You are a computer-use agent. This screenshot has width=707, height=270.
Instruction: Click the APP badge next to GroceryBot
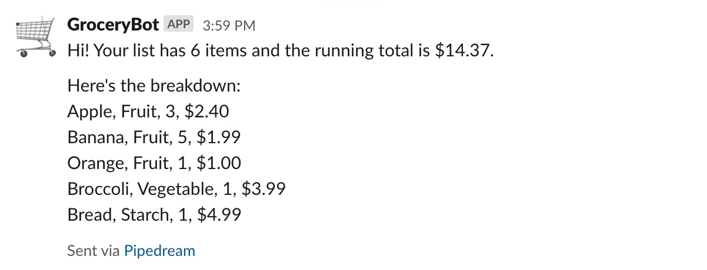click(180, 25)
